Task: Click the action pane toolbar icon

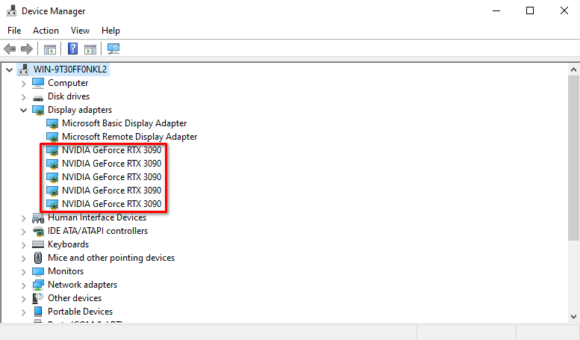Action: click(90, 49)
